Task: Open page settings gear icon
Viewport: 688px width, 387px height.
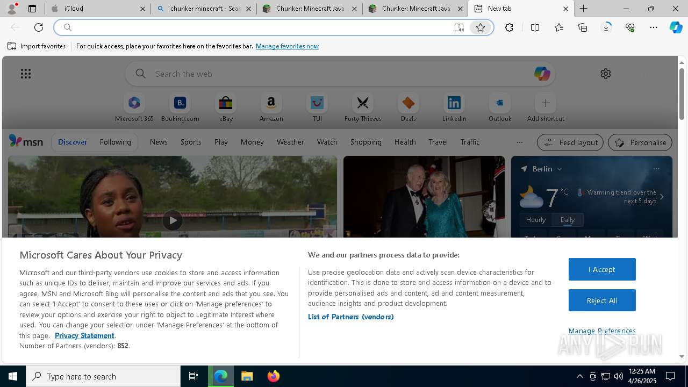Action: [x=606, y=74]
